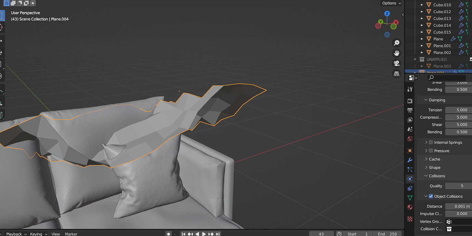This screenshot has height=236, width=472.
Task: Adjust the Damping Tension value field
Action: (x=458, y=110)
